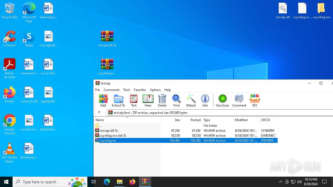Click the Extract To toolbar icon

[x=118, y=101]
